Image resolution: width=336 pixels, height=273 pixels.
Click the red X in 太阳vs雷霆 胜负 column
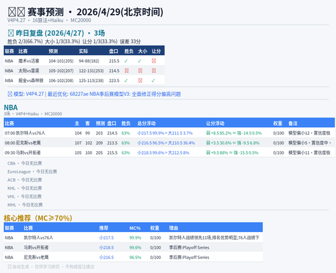[x=126, y=71]
